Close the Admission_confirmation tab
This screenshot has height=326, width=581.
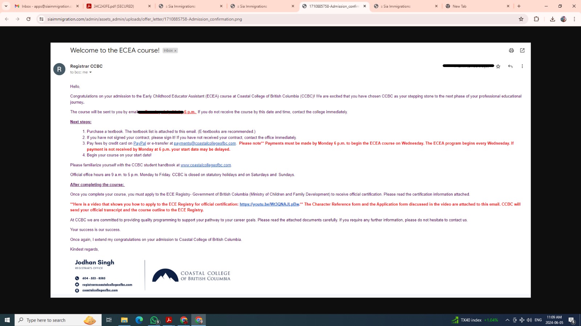pos(365,6)
